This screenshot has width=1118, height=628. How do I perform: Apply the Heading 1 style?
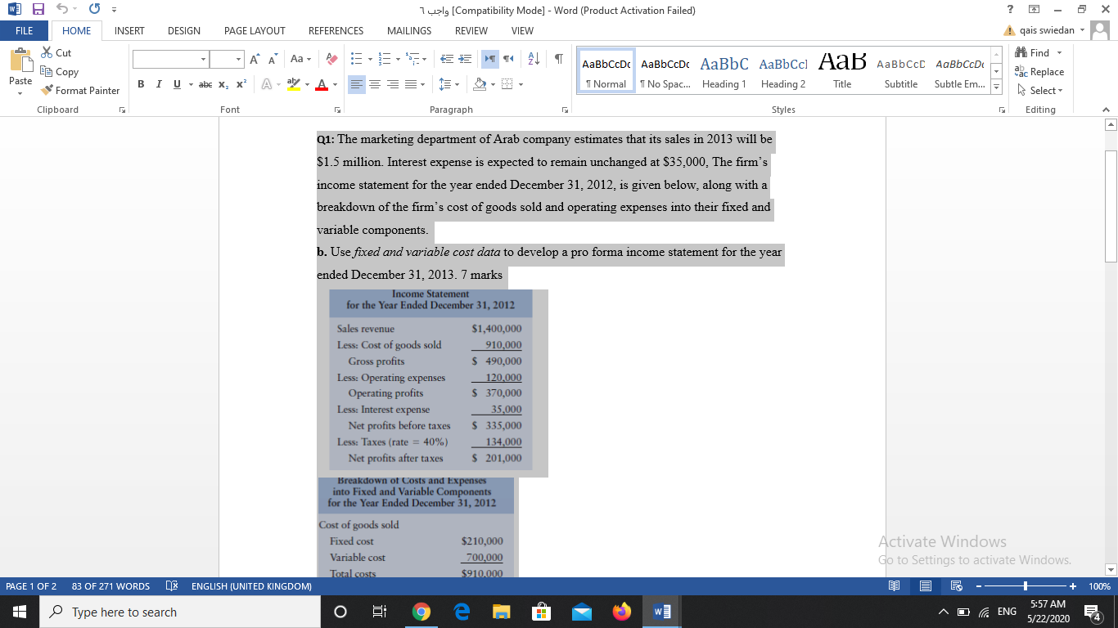pyautogui.click(x=724, y=72)
